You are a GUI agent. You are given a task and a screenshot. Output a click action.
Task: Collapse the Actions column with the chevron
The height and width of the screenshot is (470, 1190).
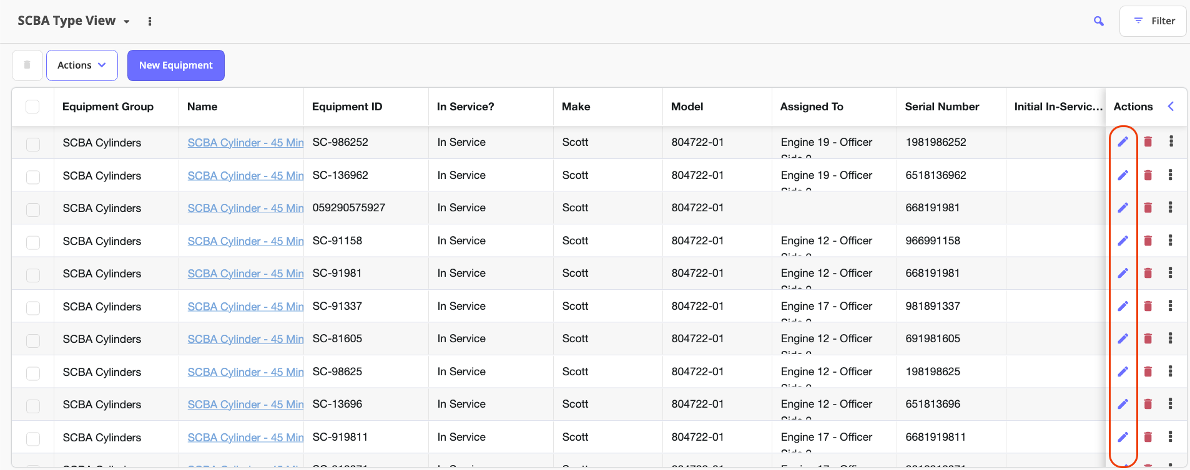pyautogui.click(x=1171, y=107)
